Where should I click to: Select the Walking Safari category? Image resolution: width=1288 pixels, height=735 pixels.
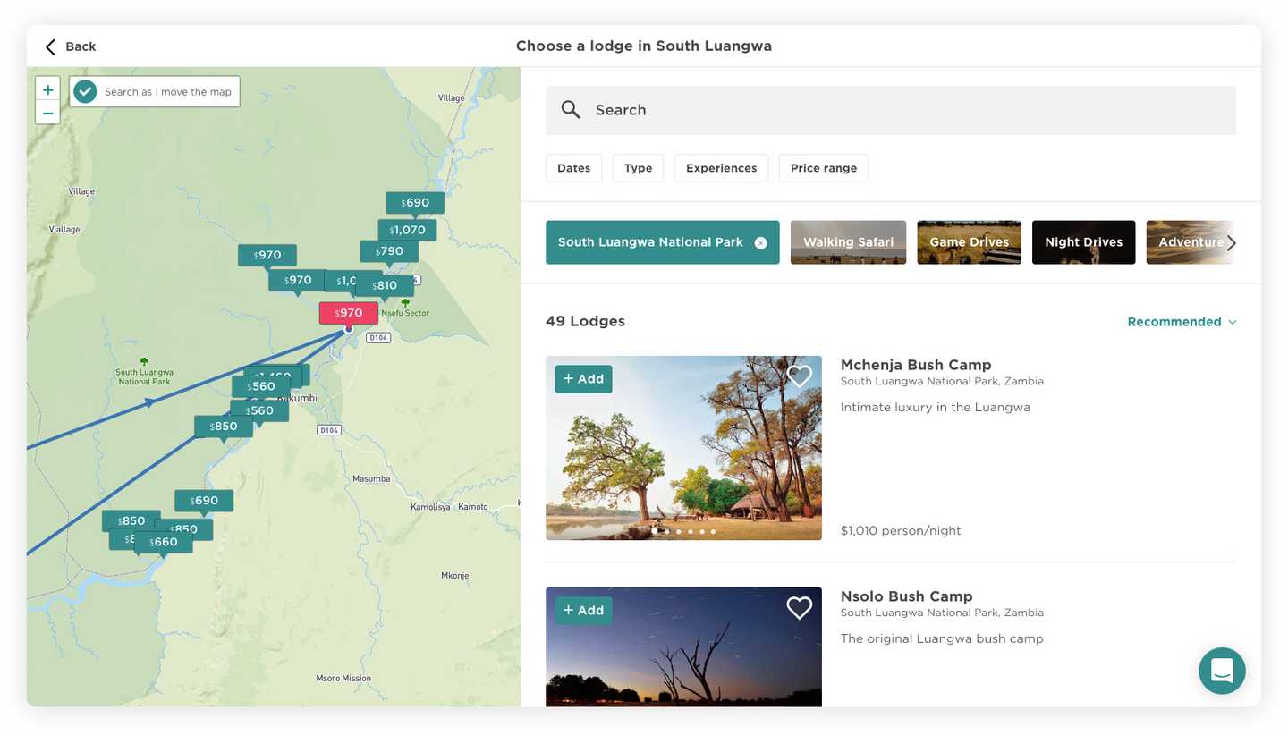[848, 242]
